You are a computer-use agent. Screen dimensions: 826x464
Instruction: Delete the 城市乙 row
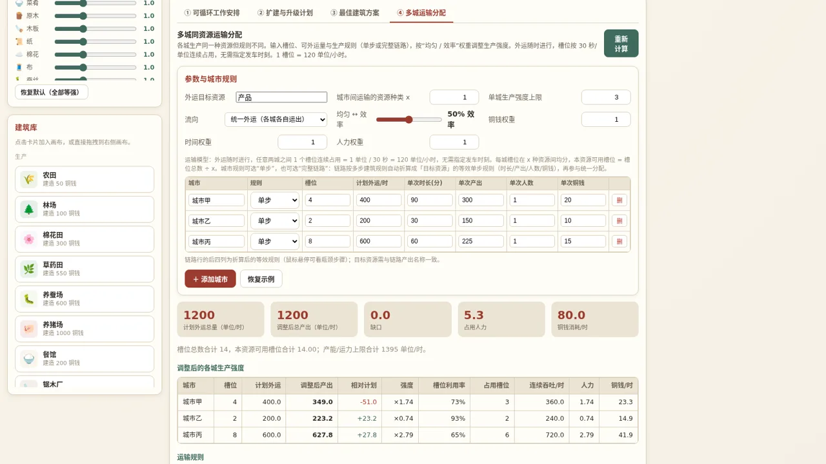pyautogui.click(x=619, y=221)
